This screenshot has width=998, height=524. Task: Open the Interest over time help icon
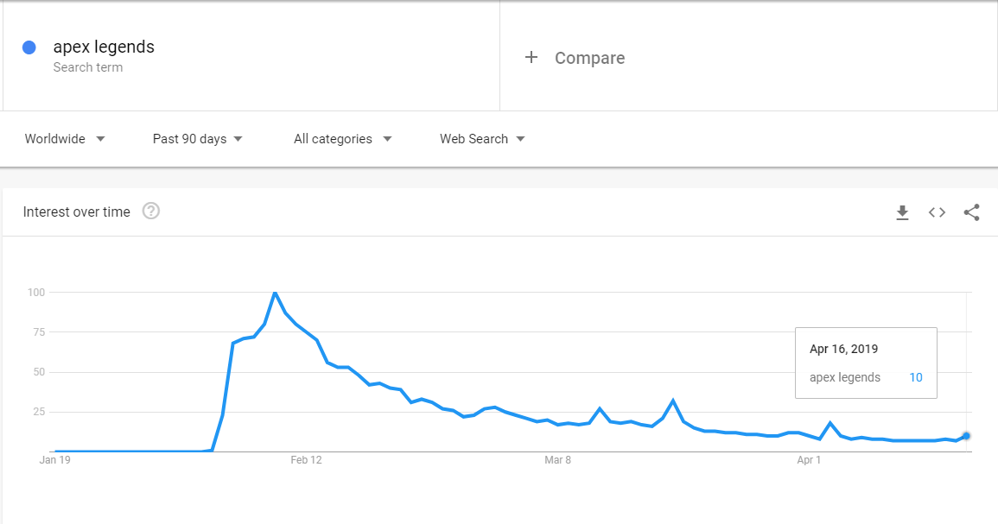[151, 211]
